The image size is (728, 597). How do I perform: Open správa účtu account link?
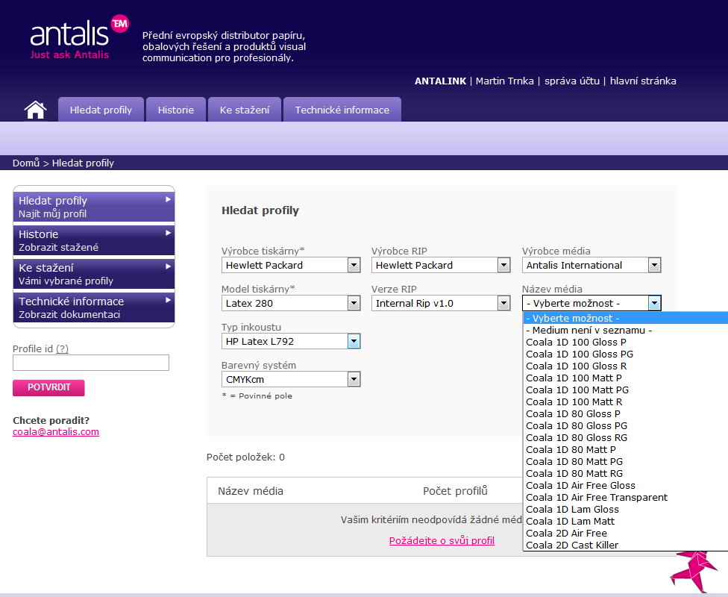point(572,81)
